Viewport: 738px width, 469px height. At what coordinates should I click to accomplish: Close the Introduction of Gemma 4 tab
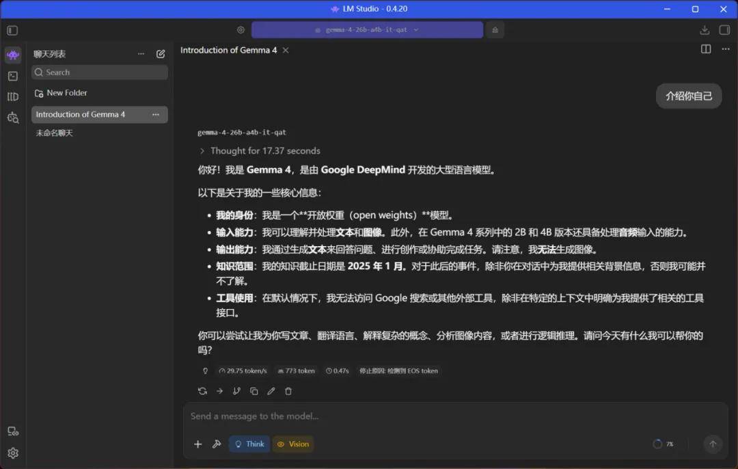pyautogui.click(x=286, y=50)
